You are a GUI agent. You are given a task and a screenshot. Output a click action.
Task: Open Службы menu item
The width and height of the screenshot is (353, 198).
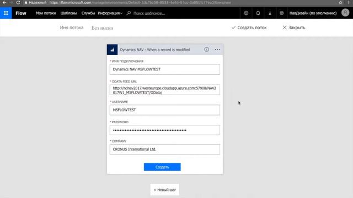point(88,13)
